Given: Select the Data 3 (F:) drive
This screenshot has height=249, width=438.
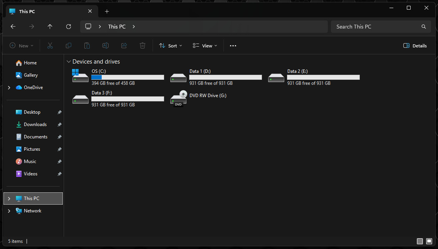Looking at the screenshot, I should click(x=118, y=98).
